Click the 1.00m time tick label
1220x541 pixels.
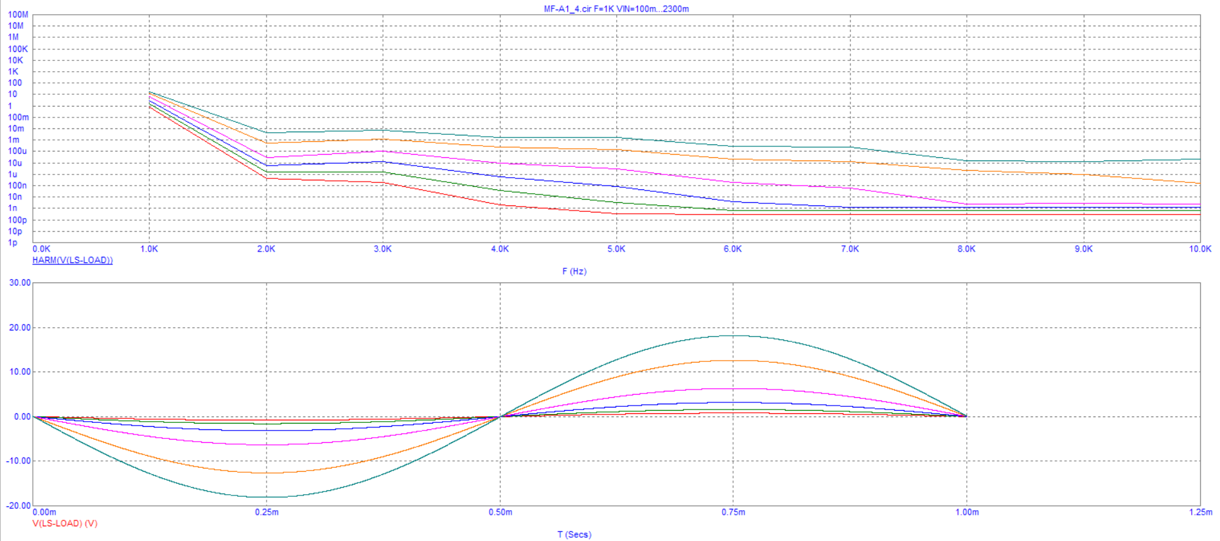coord(967,512)
